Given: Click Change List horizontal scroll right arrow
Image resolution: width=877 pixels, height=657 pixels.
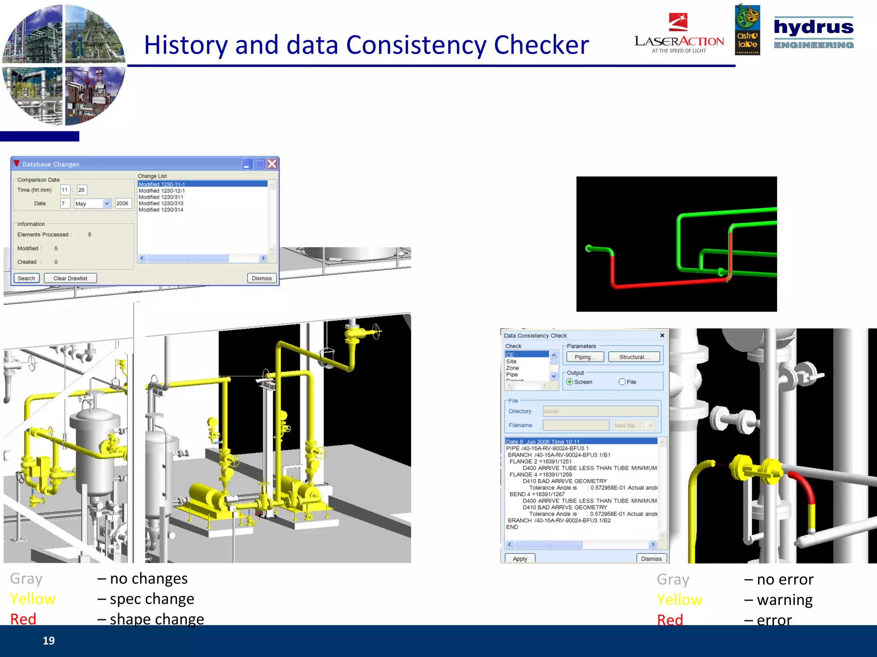Looking at the screenshot, I should (x=263, y=258).
